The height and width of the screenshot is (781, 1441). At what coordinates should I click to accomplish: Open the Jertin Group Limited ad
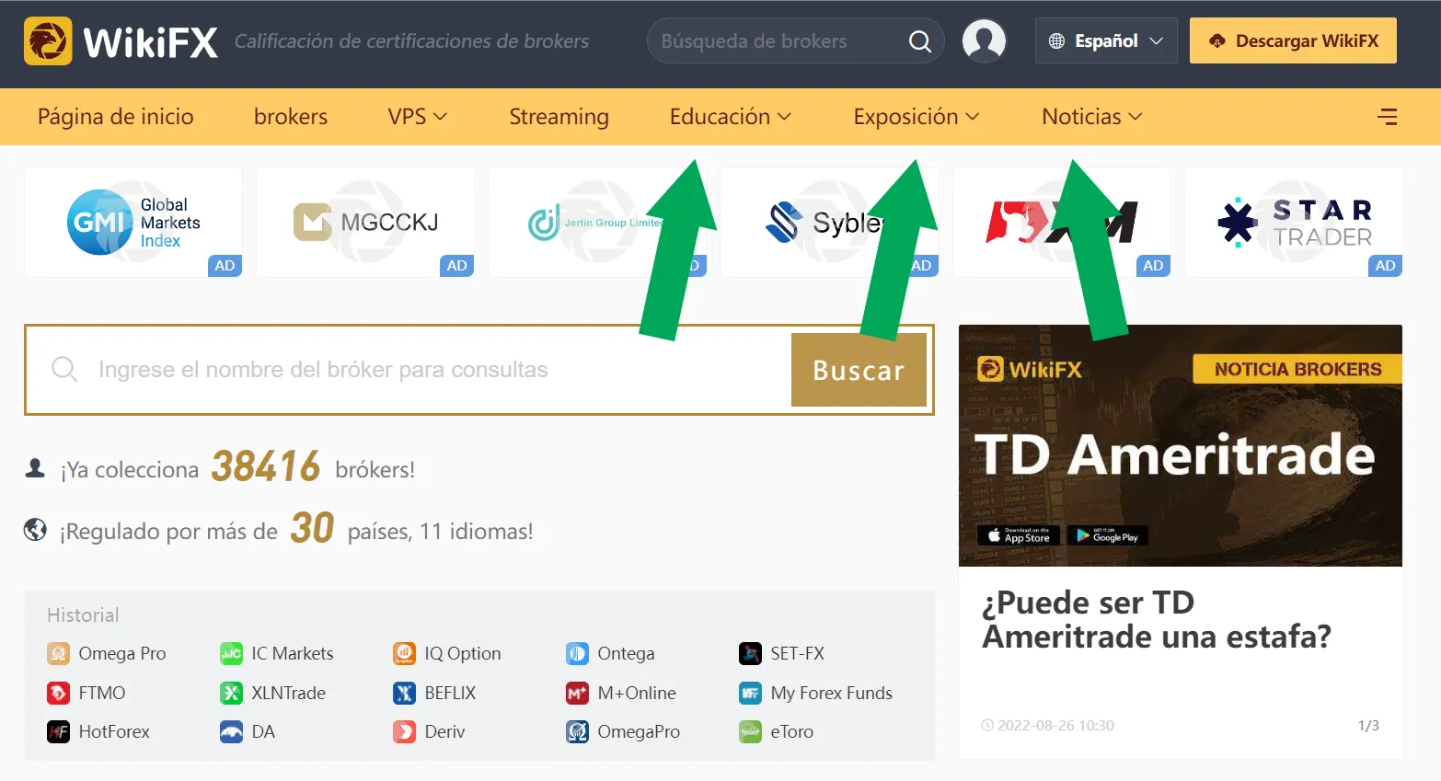(x=597, y=222)
